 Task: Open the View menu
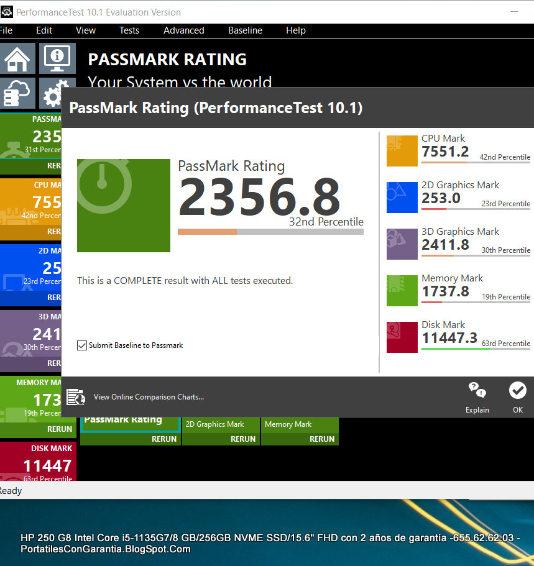(86, 30)
